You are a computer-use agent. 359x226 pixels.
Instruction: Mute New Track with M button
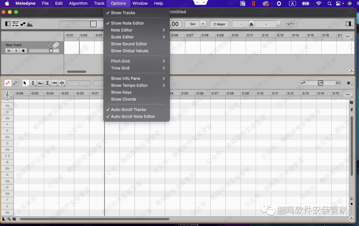pos(9,51)
